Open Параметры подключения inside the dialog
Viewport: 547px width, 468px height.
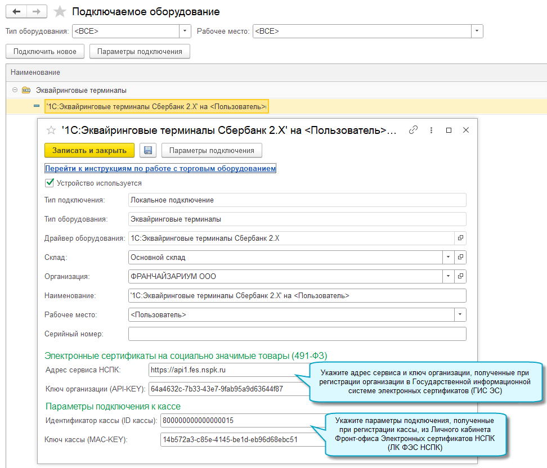tap(212, 150)
